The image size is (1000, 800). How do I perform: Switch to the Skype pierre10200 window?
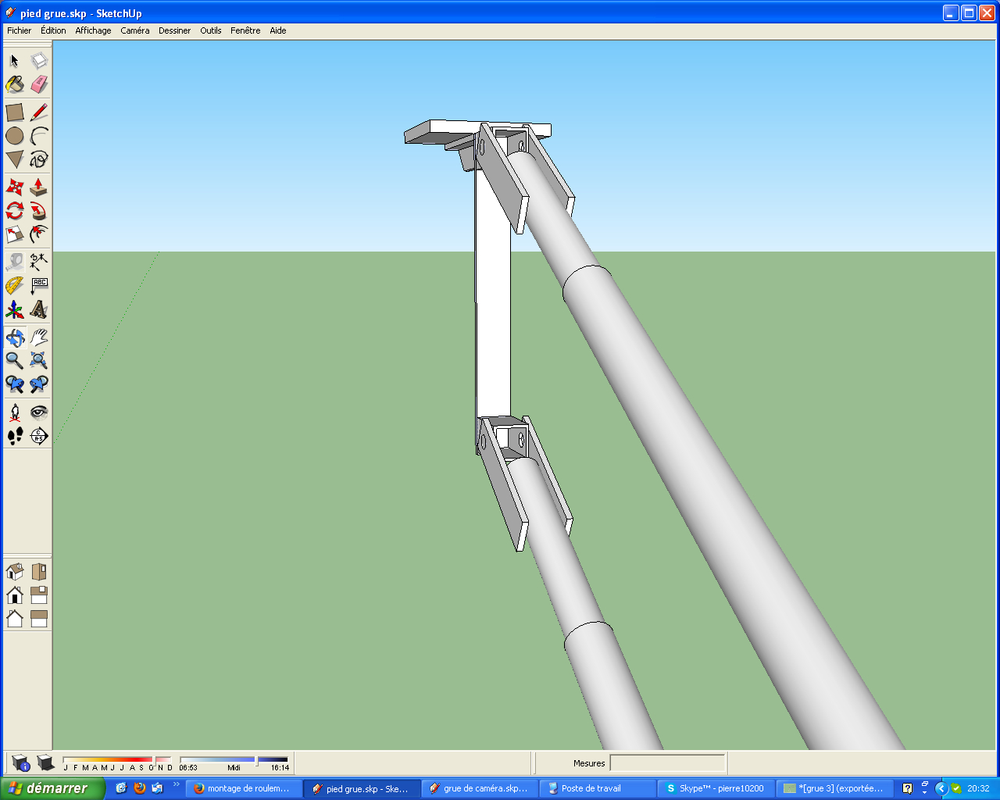point(716,788)
